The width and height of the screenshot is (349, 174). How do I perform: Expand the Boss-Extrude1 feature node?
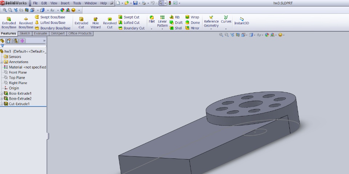click(x=1, y=94)
